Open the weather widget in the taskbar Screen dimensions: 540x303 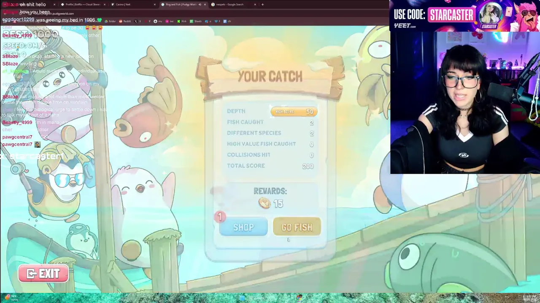(11, 298)
